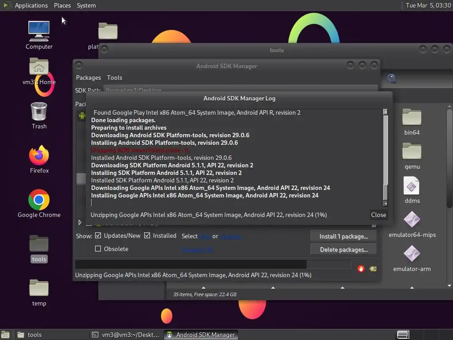Switch to Android SDK Manager taskbar entry

201,335
